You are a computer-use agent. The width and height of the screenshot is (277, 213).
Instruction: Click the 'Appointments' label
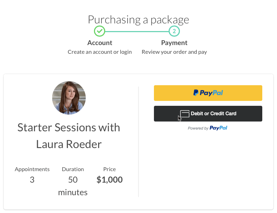tap(32, 169)
